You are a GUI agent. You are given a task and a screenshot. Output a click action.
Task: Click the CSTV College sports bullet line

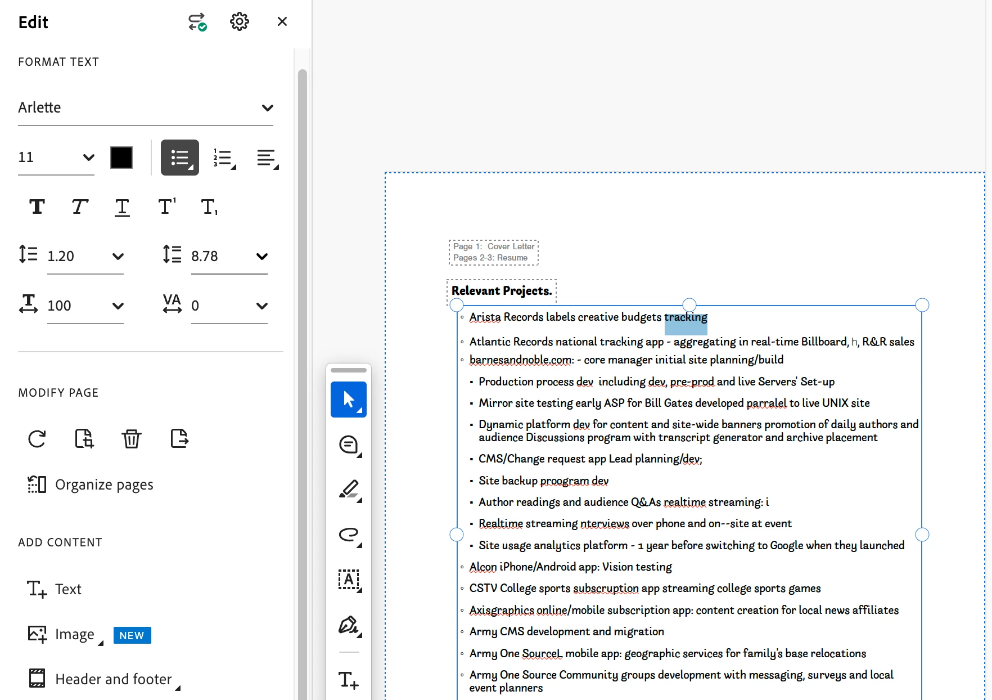[x=645, y=589]
